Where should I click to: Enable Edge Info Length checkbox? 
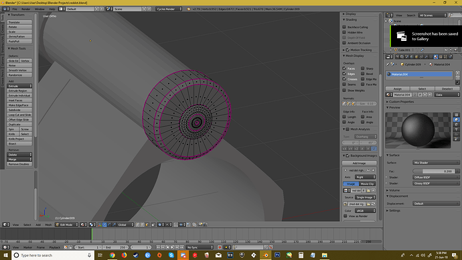coord(344,117)
